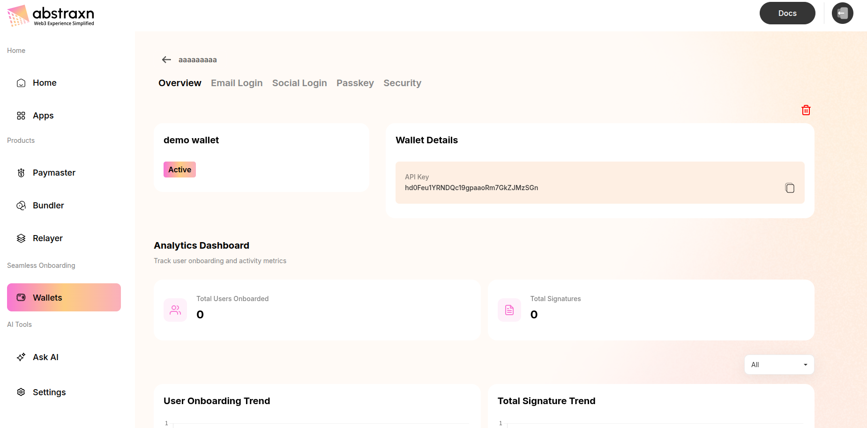Open the Bundler section via its icon
Viewport: 867px width, 428px height.
(21, 205)
